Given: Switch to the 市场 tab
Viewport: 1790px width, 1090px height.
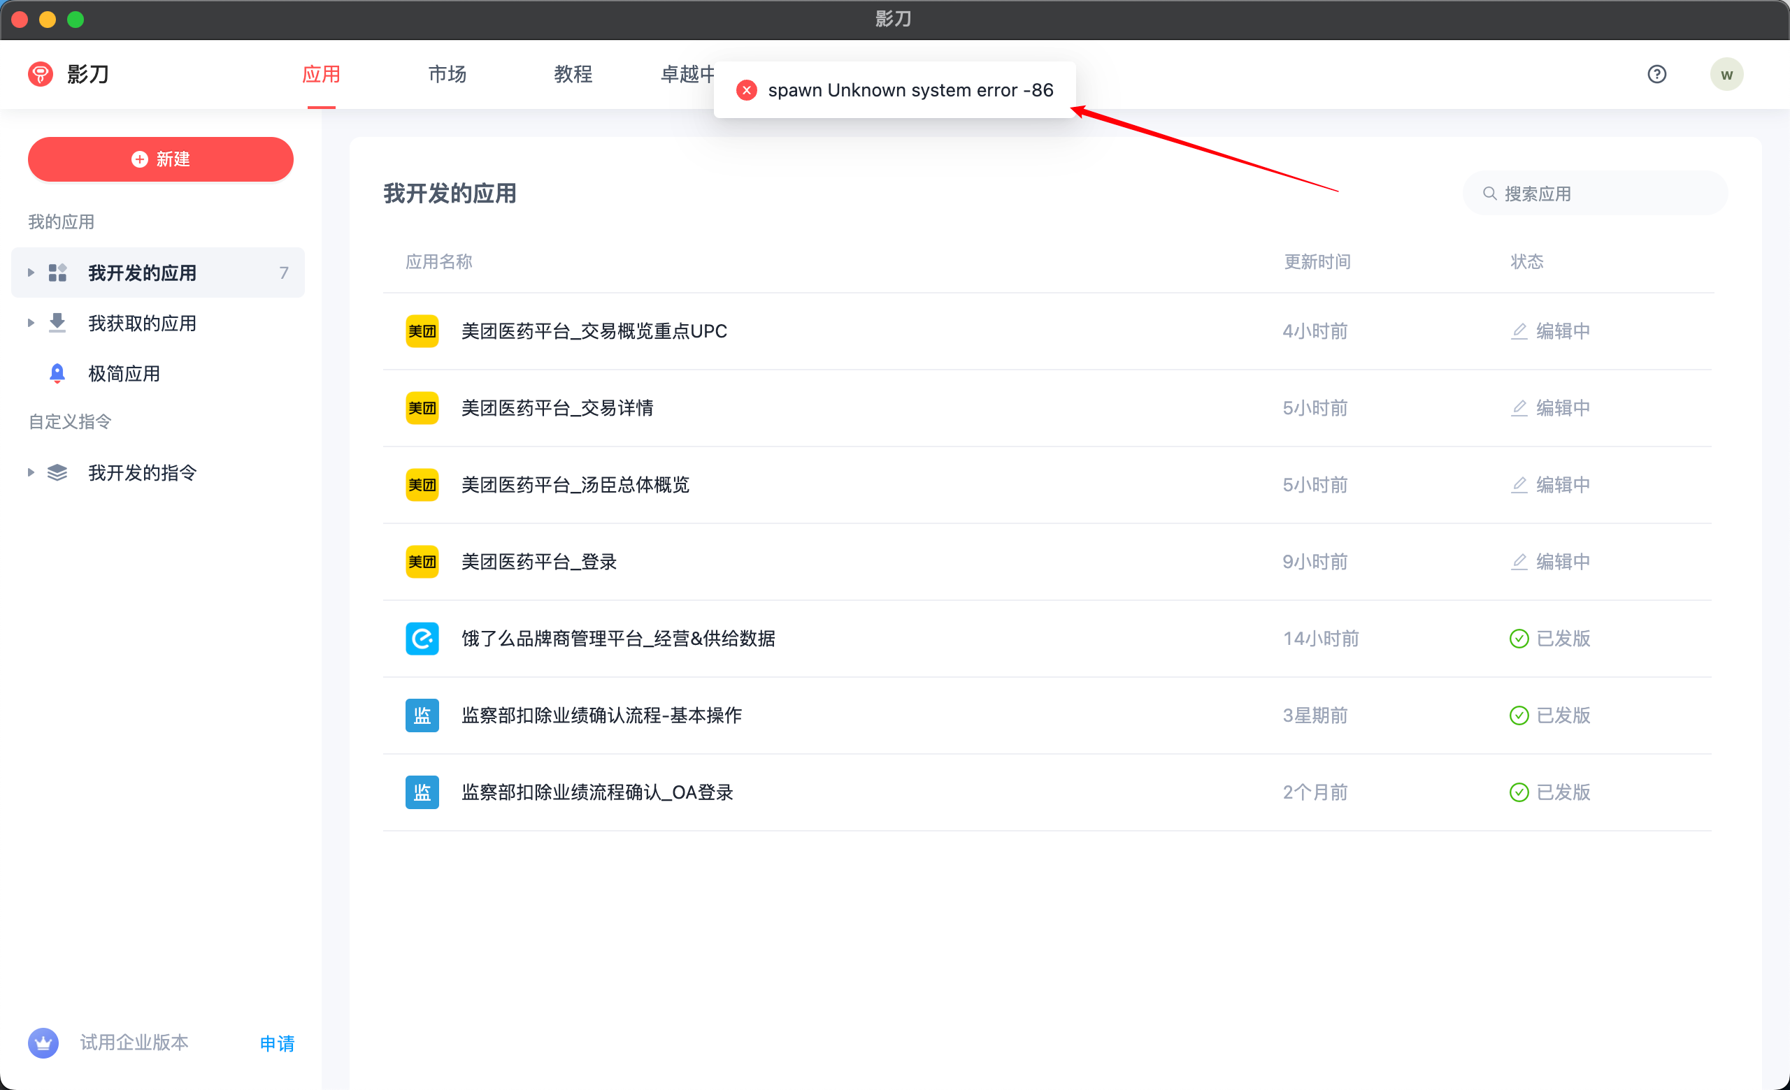Looking at the screenshot, I should [447, 74].
